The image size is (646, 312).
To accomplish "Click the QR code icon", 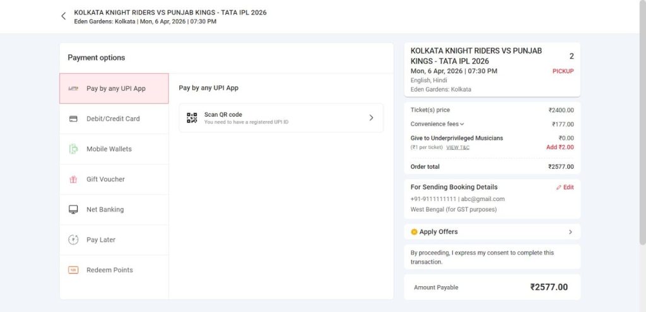I will point(192,117).
